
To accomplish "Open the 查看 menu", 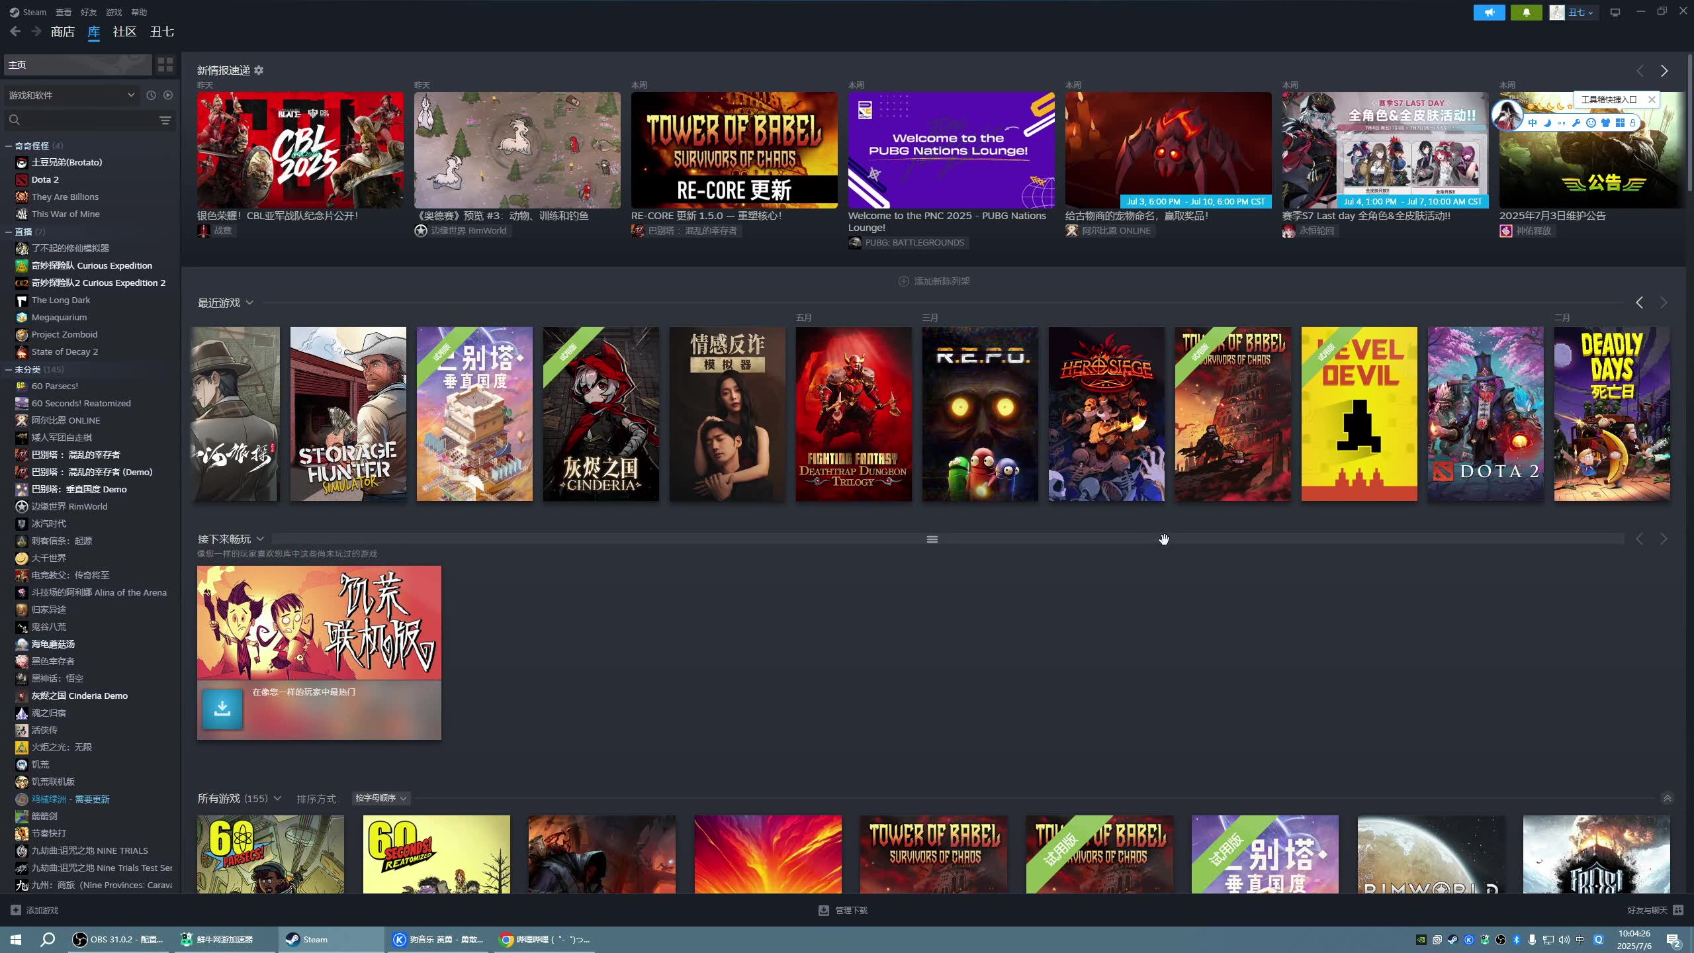I will 64,12.
